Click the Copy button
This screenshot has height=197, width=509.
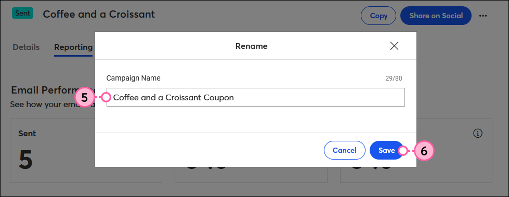point(379,16)
